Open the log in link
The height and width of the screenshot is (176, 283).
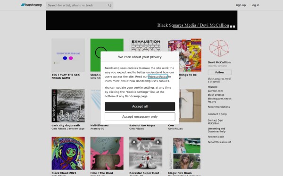[255, 5]
